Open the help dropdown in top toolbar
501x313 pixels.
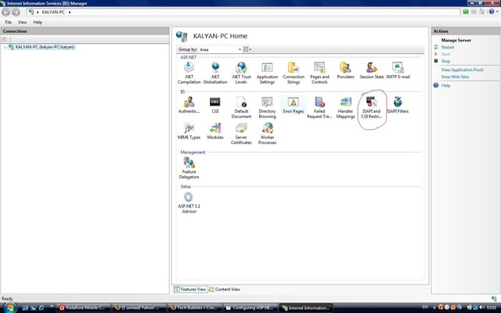493,12
